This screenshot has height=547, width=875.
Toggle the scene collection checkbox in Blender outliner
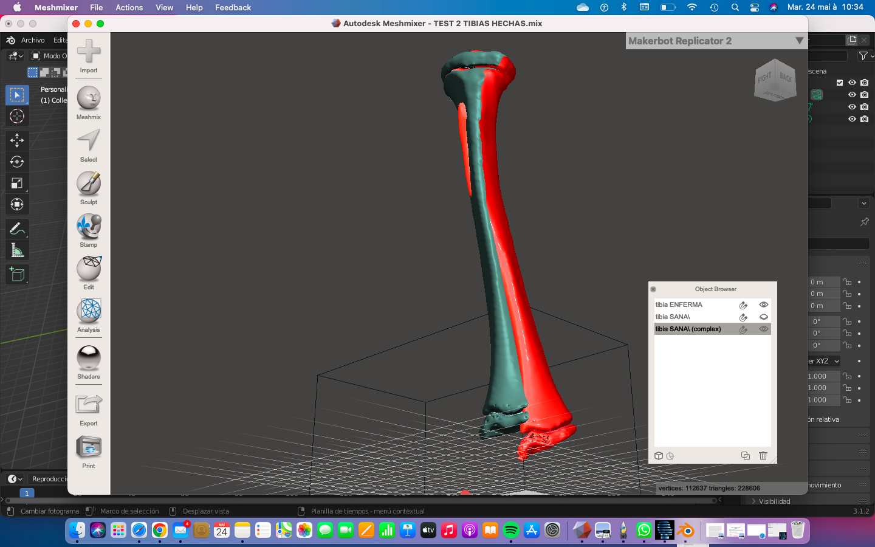tap(840, 83)
